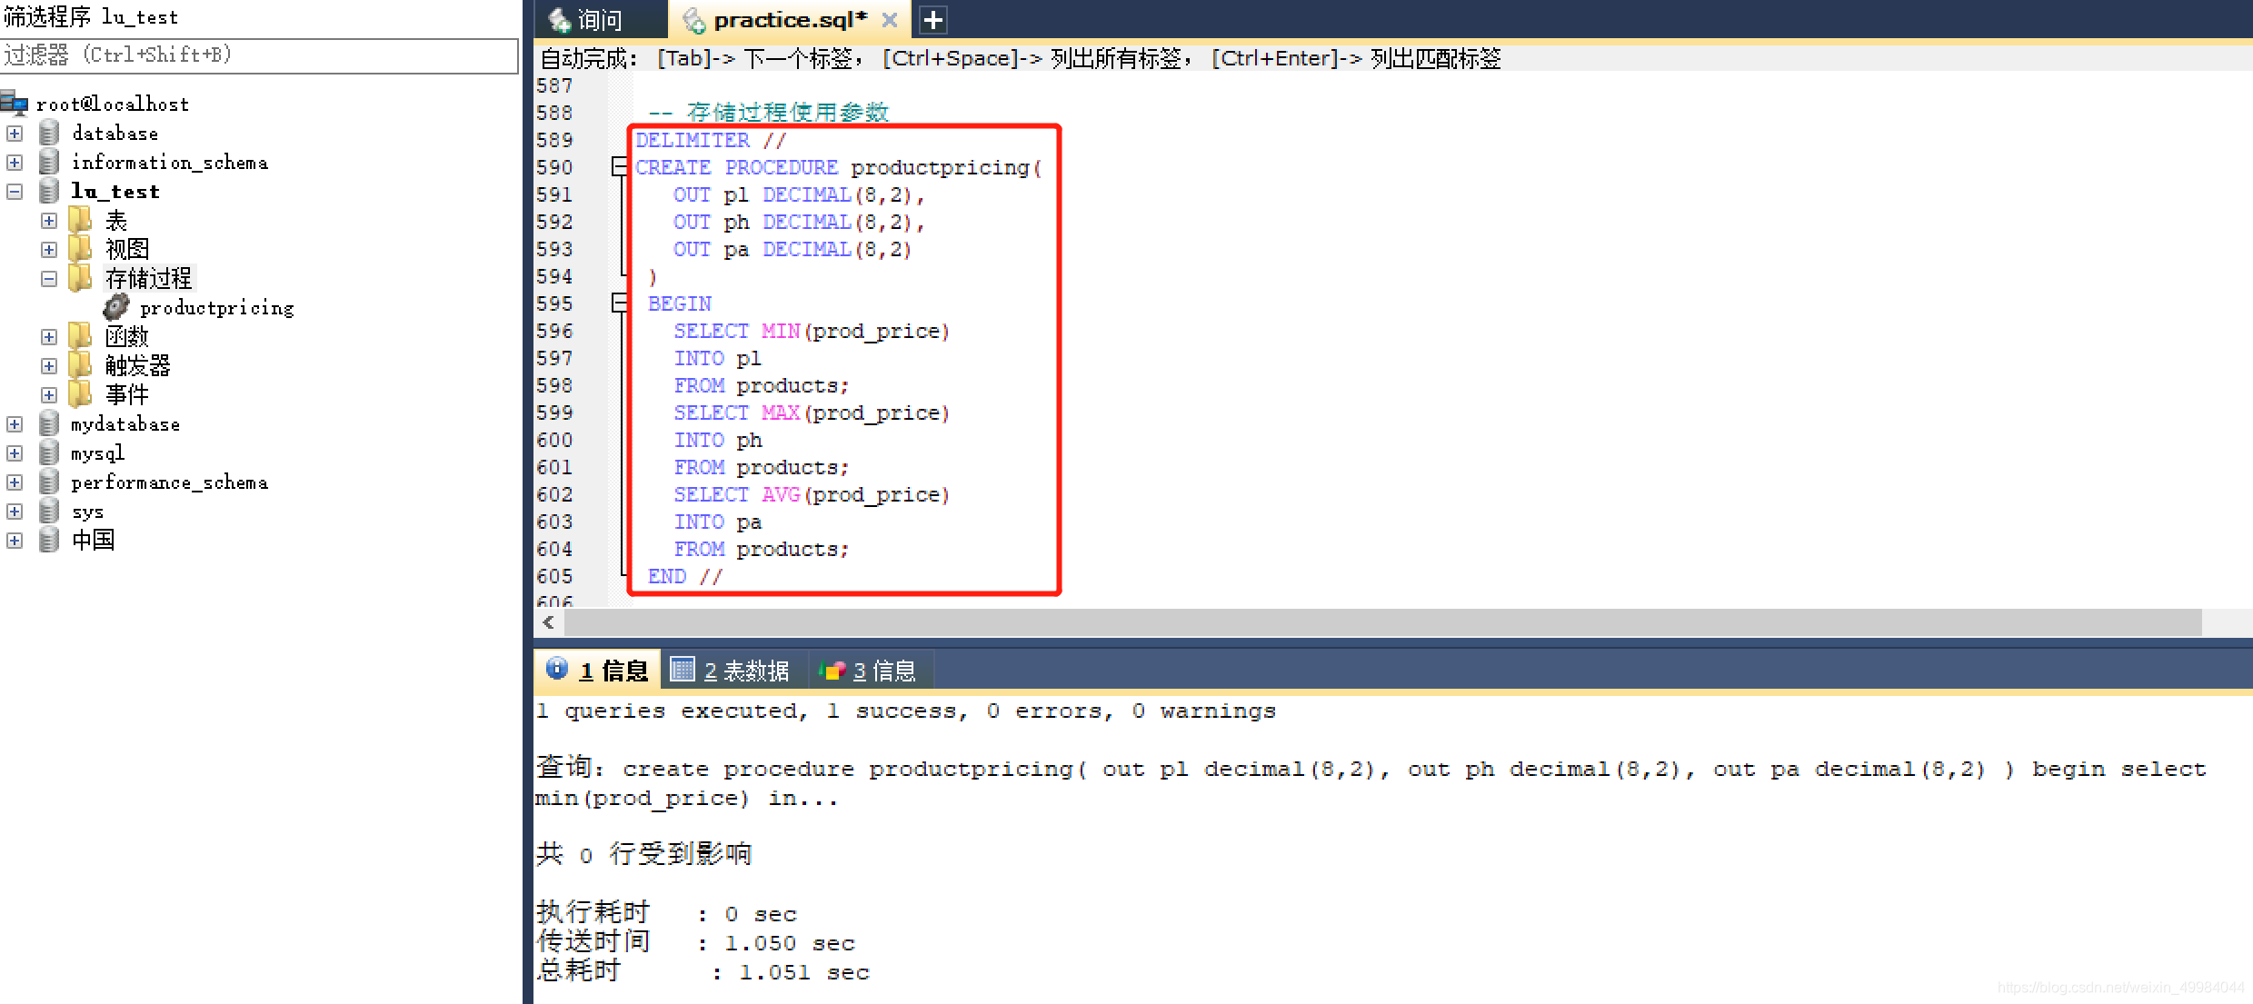Click the 中国 database icon
The image size is (2253, 1004).
[49, 540]
